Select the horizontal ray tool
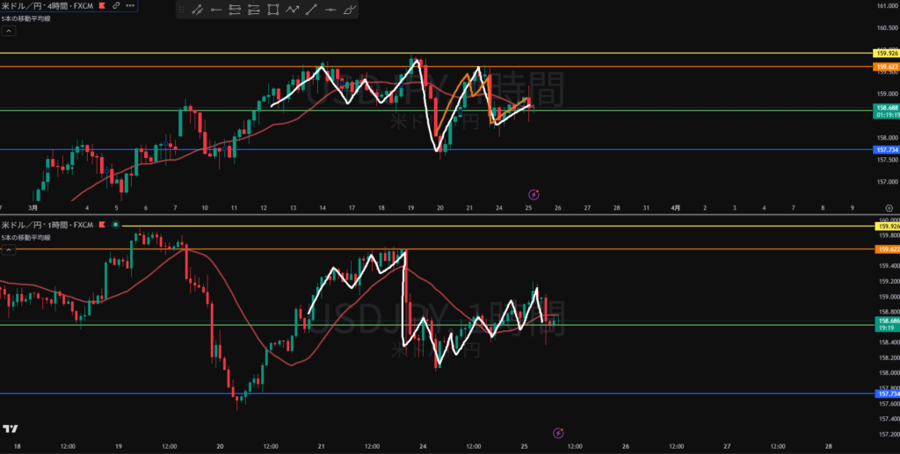The height and width of the screenshot is (454, 900). (216, 11)
